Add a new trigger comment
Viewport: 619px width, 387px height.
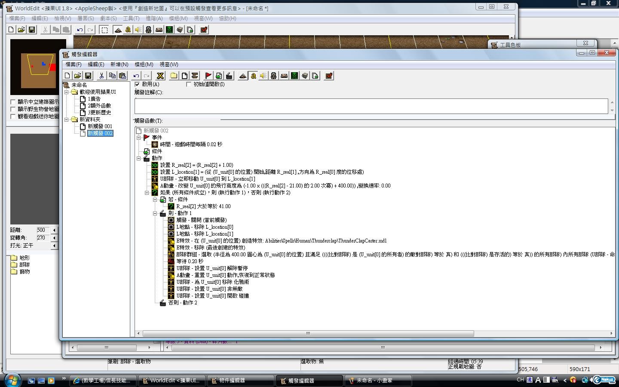(x=194, y=76)
